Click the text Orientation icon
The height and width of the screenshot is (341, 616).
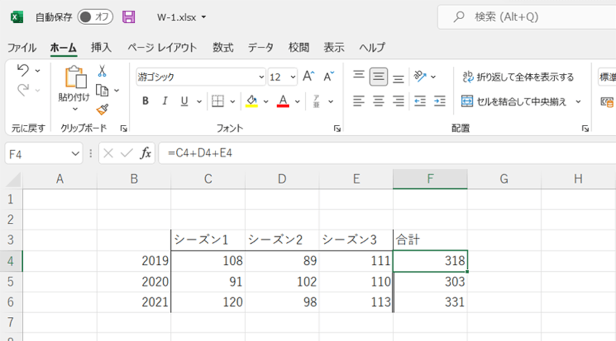(x=420, y=77)
